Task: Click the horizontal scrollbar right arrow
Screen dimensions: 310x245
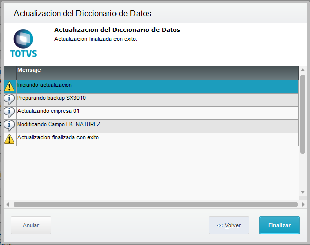Action: click(303, 205)
